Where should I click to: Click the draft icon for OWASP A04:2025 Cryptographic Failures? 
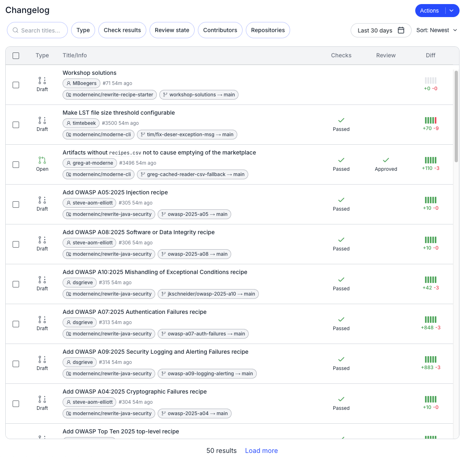[42, 399]
